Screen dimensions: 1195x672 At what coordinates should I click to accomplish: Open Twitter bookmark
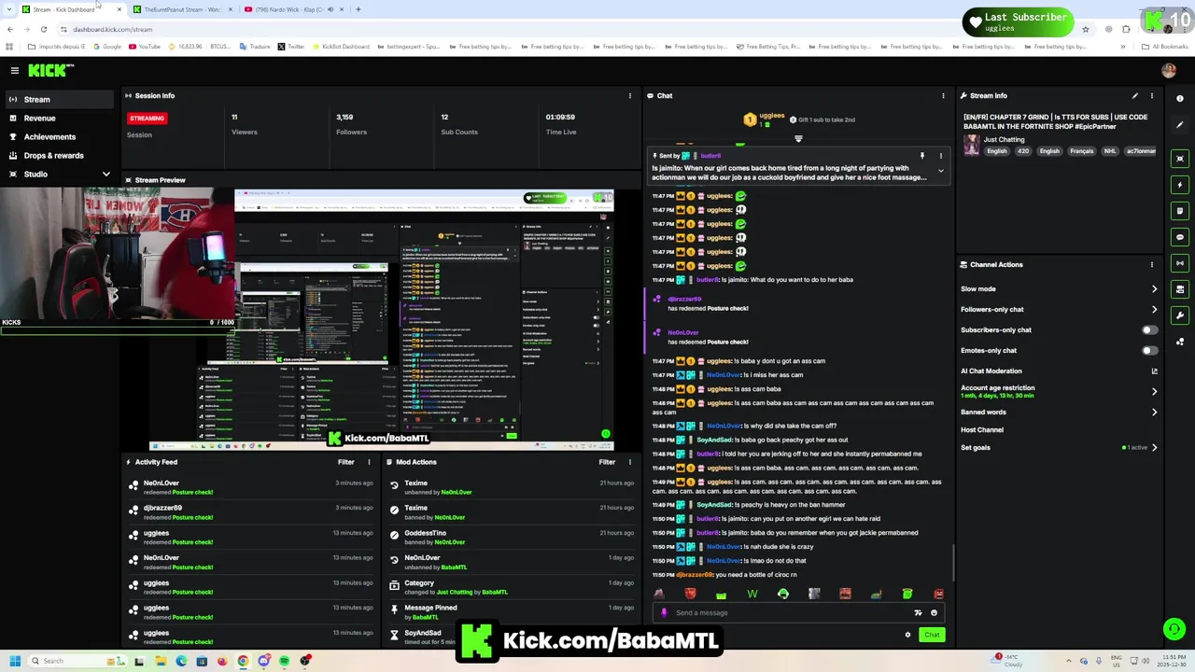point(291,46)
